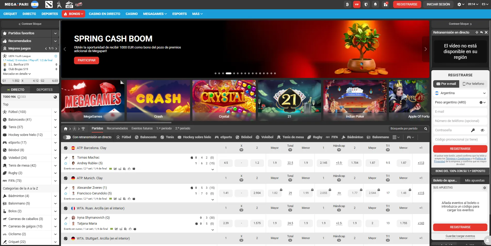This screenshot has height=246, width=491.
Task: Click INICIAR SESIÓN button
Action: pyautogui.click(x=438, y=4)
